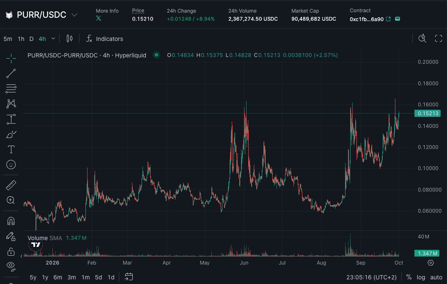The width and height of the screenshot is (447, 284).
Task: Click the green market status dot
Action: [156, 55]
